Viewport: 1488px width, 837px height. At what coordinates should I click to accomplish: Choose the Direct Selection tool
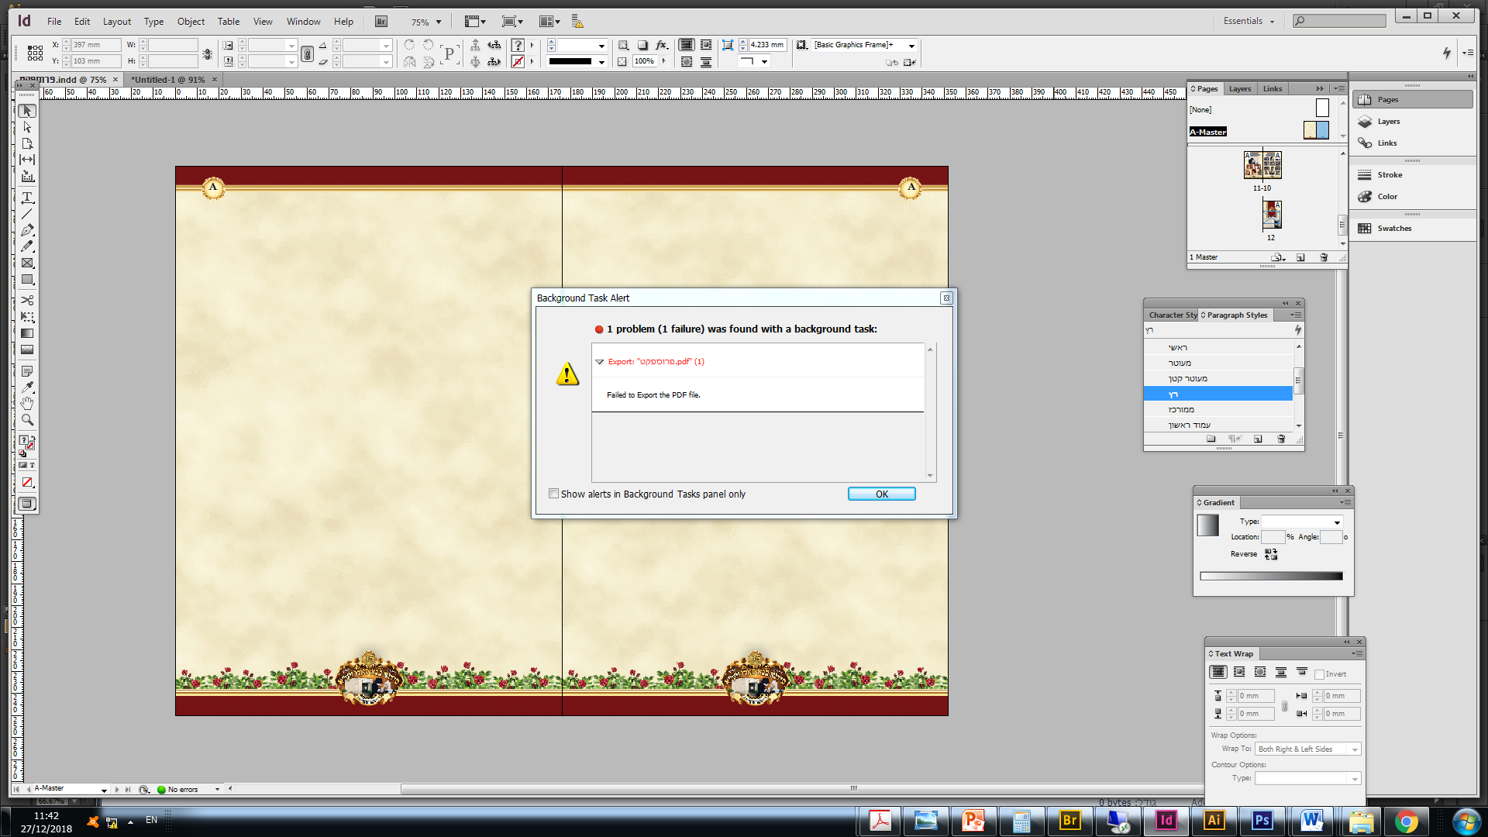coord(27,127)
